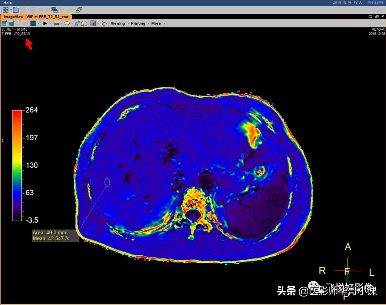Viewport: 386px width, 305px height.
Task: Click the color scale bar legend
Action: (x=17, y=165)
